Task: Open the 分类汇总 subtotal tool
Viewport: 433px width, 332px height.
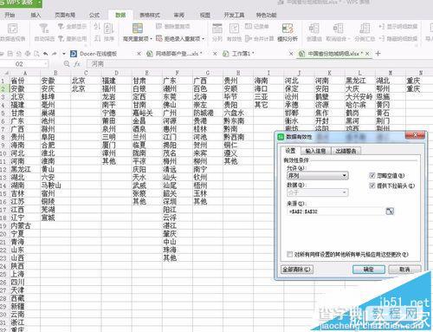Action: click(x=365, y=32)
